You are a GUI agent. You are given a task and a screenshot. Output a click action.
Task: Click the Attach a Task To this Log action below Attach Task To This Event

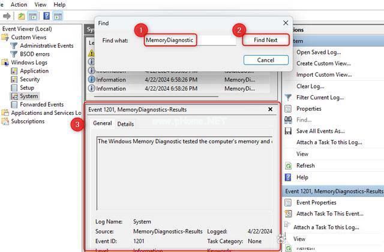coord(326,227)
